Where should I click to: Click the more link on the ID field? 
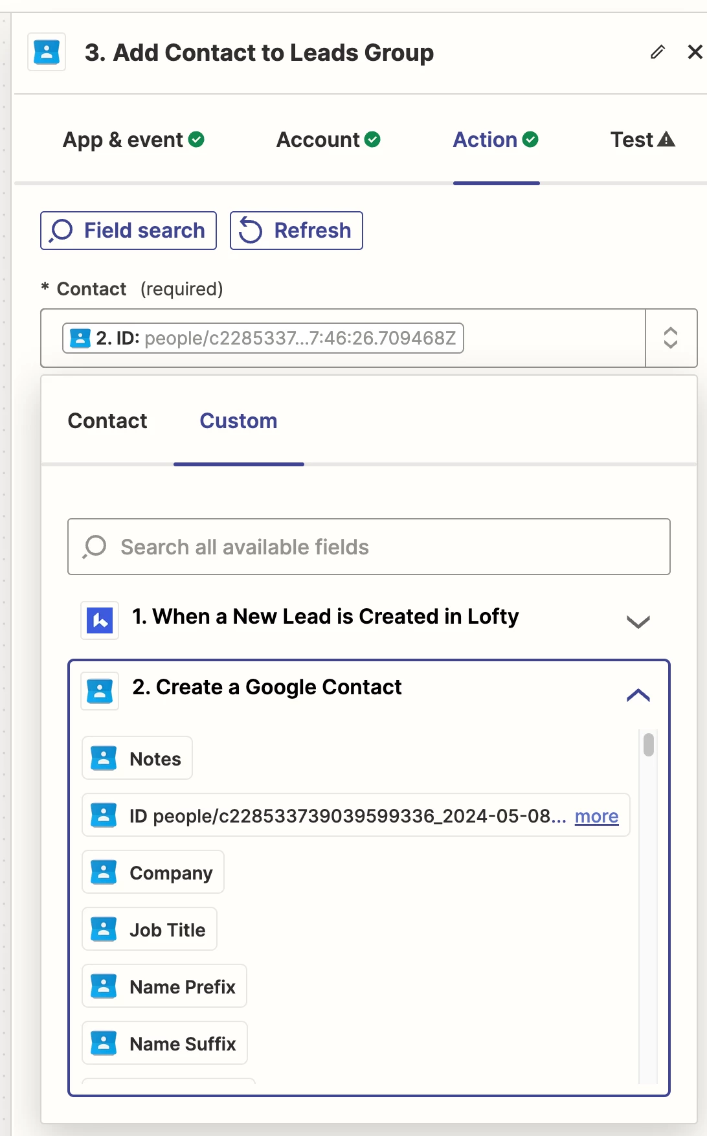coord(597,816)
